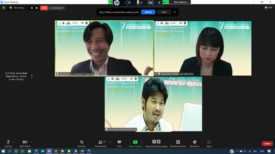The image size is (275, 154).
Task: Click the muted mic icon on the Rapporteur tile
Action: coord(156,74)
